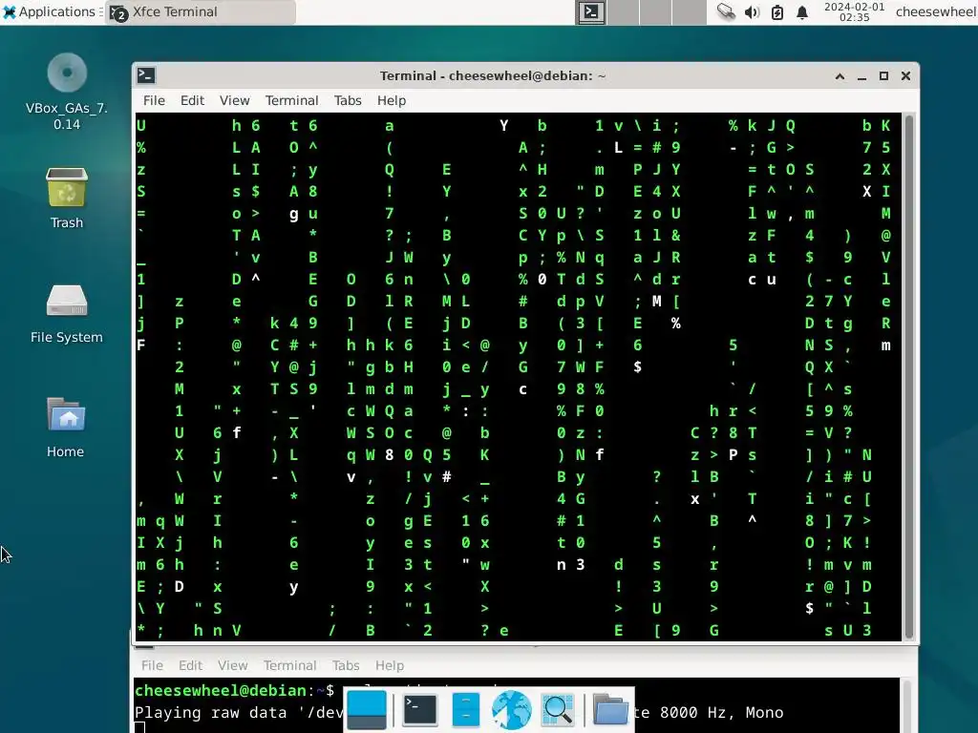
Task: Launch Terminal Emulator from the dock
Action: (420, 710)
